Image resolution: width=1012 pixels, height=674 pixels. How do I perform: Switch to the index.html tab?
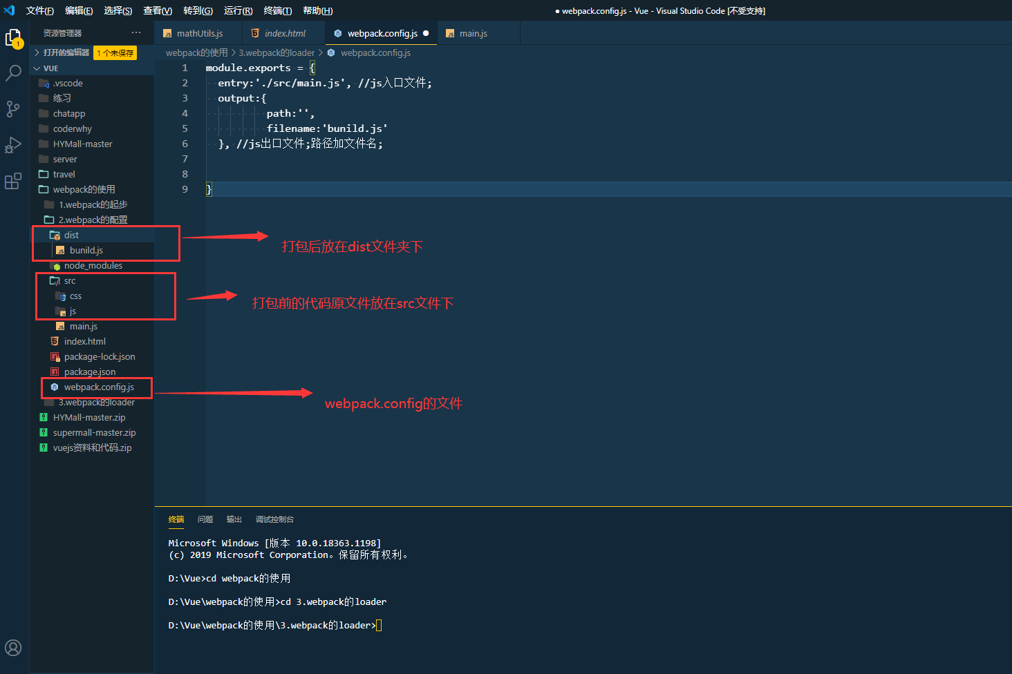tap(283, 32)
